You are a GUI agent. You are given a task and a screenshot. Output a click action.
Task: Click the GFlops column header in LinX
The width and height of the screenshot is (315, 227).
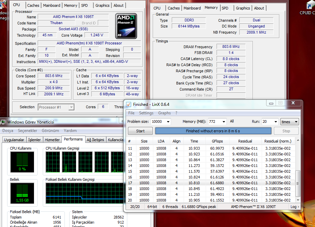pyautogui.click(x=217, y=141)
